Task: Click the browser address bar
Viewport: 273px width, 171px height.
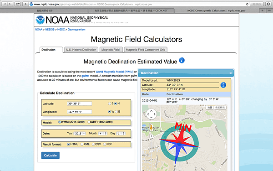Action: [139, 4]
